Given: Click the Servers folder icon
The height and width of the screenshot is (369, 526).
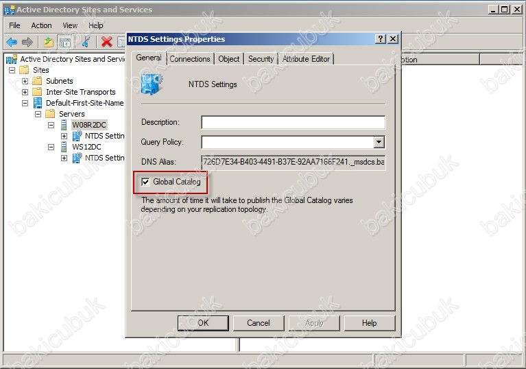Looking at the screenshot, I should pyautogui.click(x=50, y=114).
